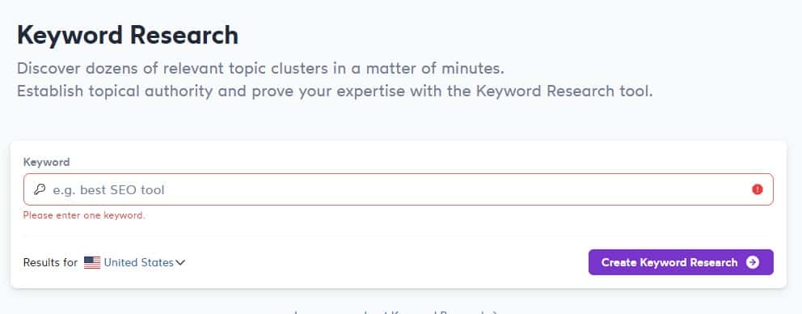Click the 'Create Keyword Research' button label text
The height and width of the screenshot is (314, 802).
coord(669,263)
